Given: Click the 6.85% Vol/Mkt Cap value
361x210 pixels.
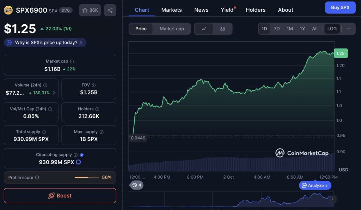Looking at the screenshot, I should tap(31, 116).
